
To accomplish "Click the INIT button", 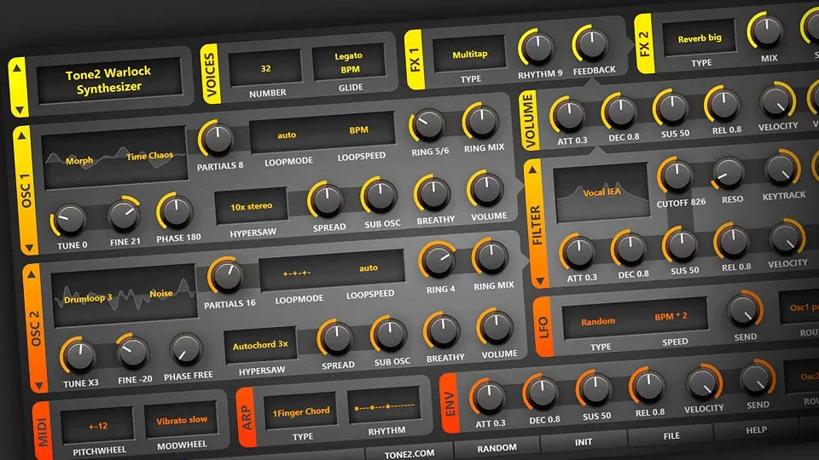I will (584, 442).
